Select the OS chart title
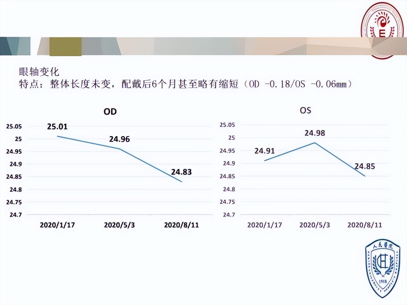407x305 pixels. [x=305, y=110]
